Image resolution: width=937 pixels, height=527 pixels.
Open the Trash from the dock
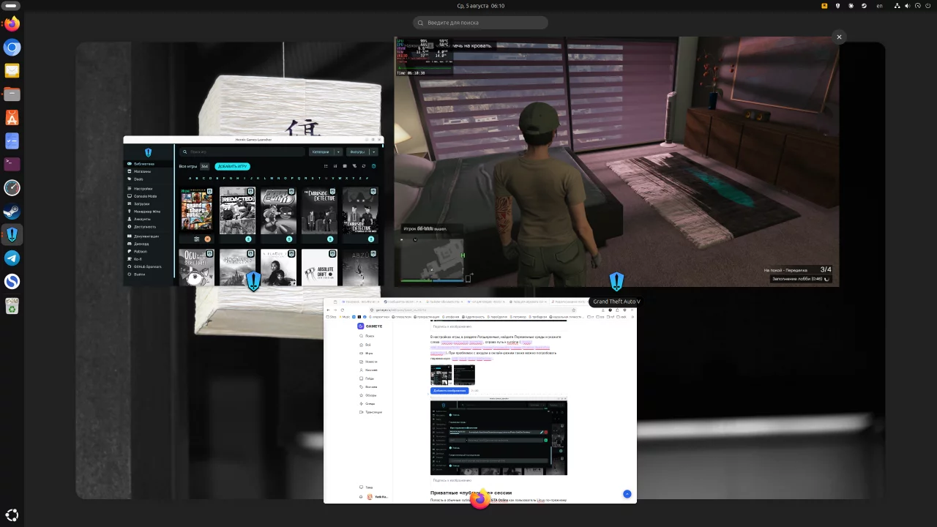tap(12, 305)
